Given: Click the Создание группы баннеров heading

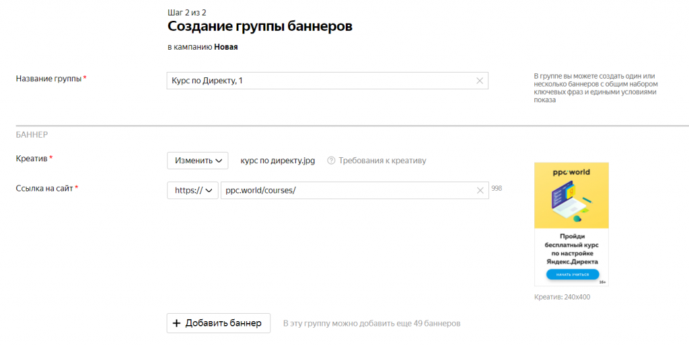Looking at the screenshot, I should [x=260, y=26].
